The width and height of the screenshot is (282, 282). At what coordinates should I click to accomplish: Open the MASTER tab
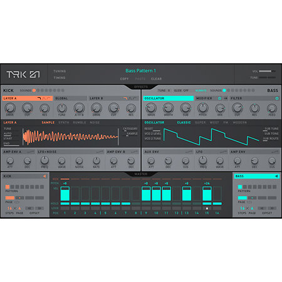tap(141, 174)
